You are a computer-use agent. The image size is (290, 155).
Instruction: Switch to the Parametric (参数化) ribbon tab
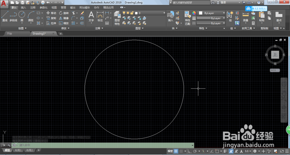43,8
